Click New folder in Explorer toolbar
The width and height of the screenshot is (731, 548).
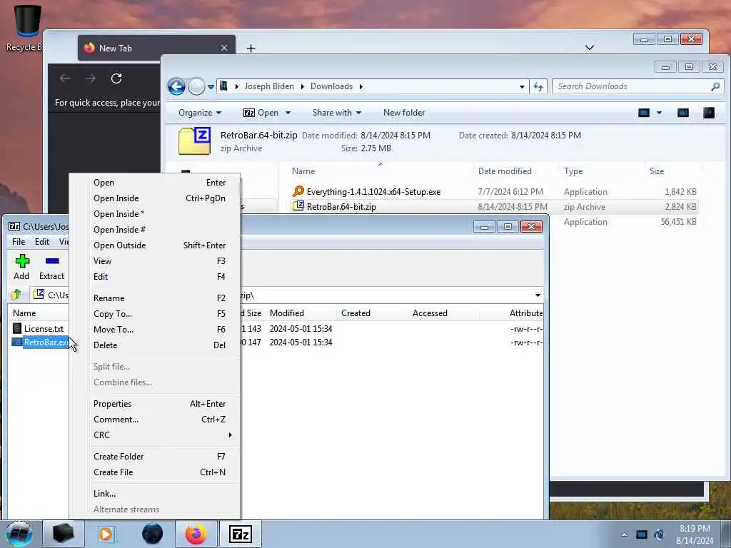tap(404, 113)
